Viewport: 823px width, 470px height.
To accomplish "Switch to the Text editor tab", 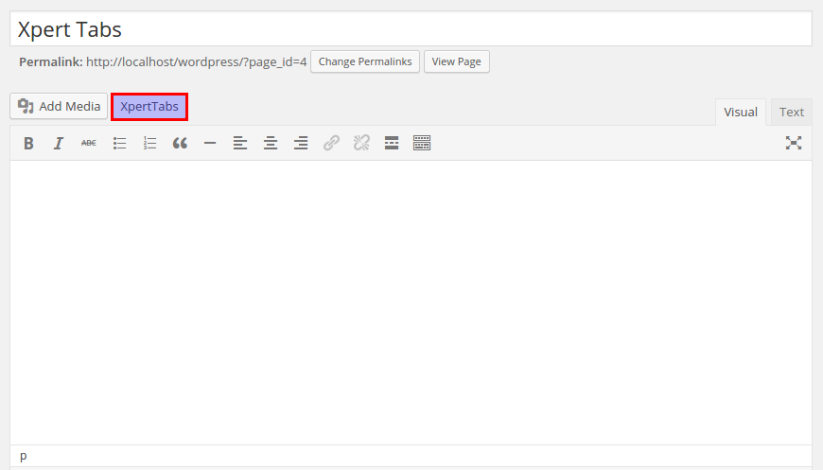I will [792, 112].
